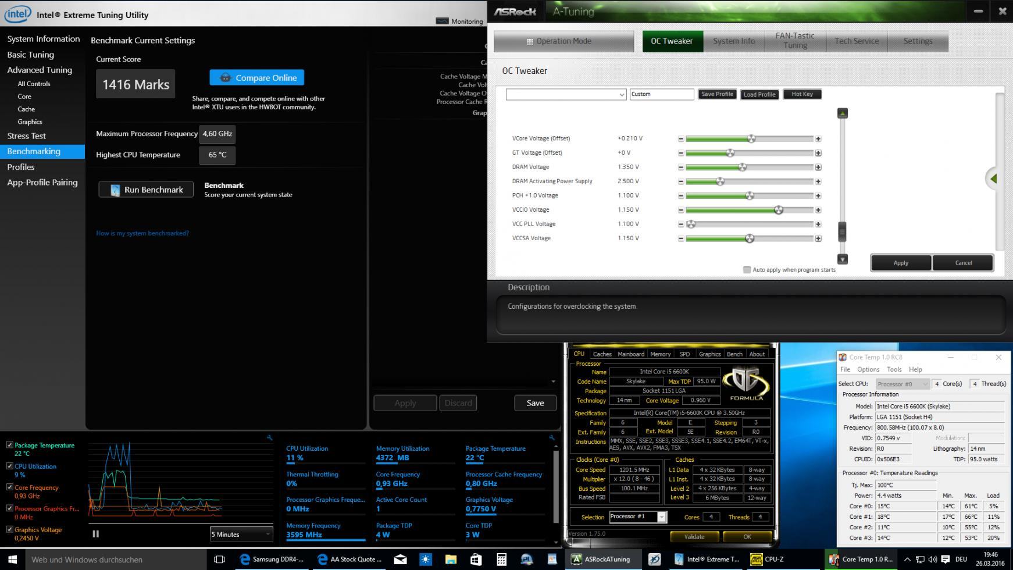Open the System Info tab in A-Tuning

(x=734, y=41)
